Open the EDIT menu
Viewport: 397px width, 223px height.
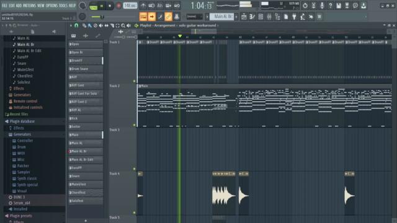click(12, 6)
